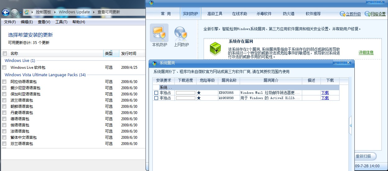
Task: Check the 俄语语言包 checkbox
Action: click(4, 125)
